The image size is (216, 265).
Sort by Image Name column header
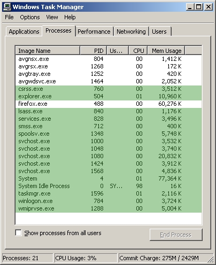(48, 51)
